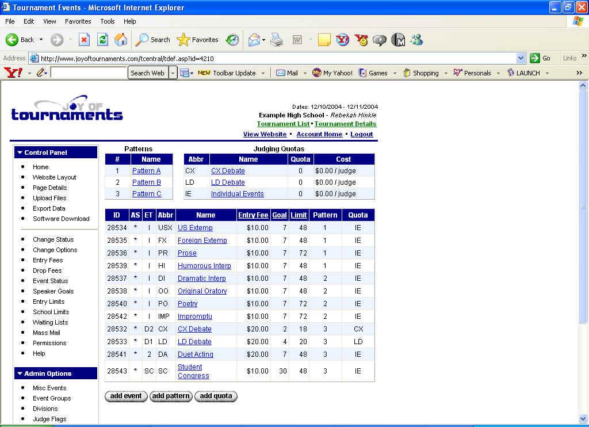
Task: Click the Print icon
Action: pos(277,40)
